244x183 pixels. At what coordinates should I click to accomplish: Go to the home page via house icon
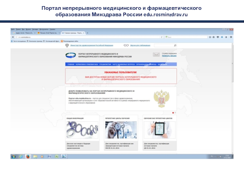coord(226,37)
